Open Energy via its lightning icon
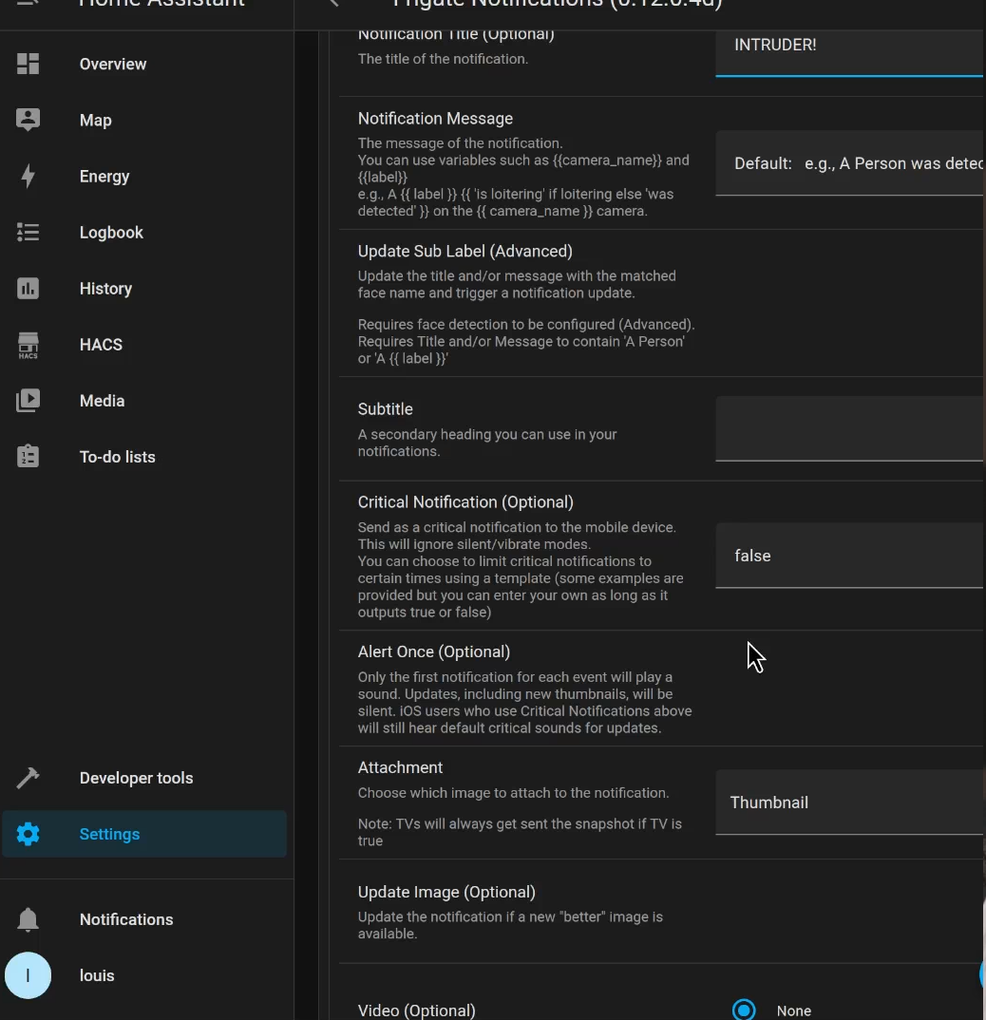The width and height of the screenshot is (986, 1020). pyautogui.click(x=28, y=177)
